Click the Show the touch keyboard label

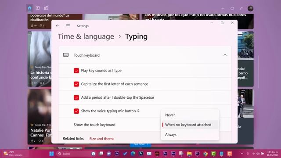click(94, 125)
